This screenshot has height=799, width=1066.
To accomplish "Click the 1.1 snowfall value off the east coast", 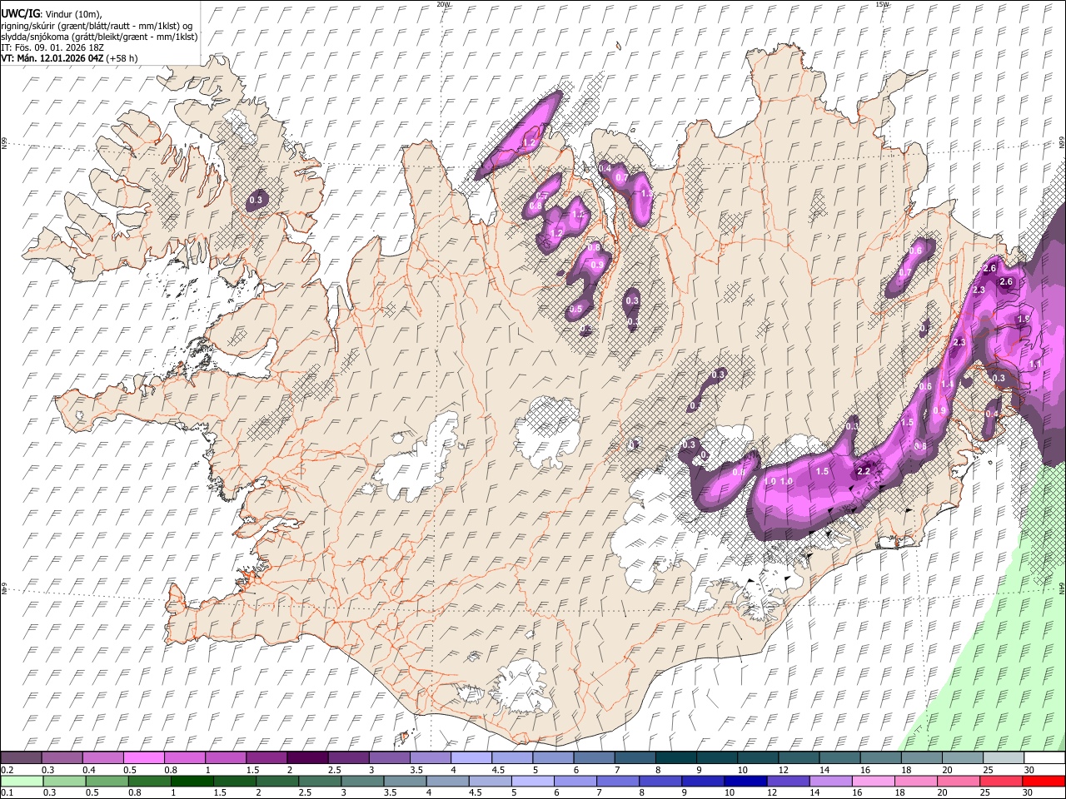I will point(1035,365).
